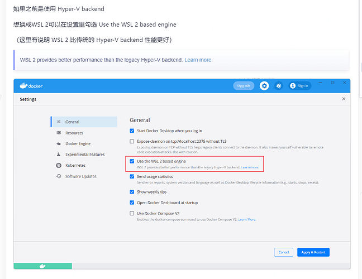
Task: Click the General heading text
Action: pyautogui.click(x=140, y=120)
